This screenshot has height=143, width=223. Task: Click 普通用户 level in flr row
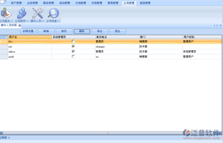(x=202, y=42)
